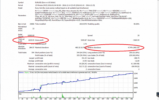Select the 595 tick on the chart's horizontal axis

[x=132, y=99]
